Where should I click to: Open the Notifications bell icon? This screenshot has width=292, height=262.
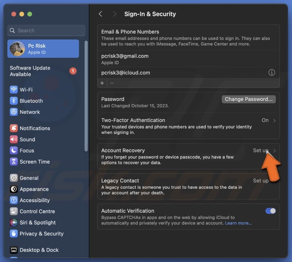click(x=14, y=128)
